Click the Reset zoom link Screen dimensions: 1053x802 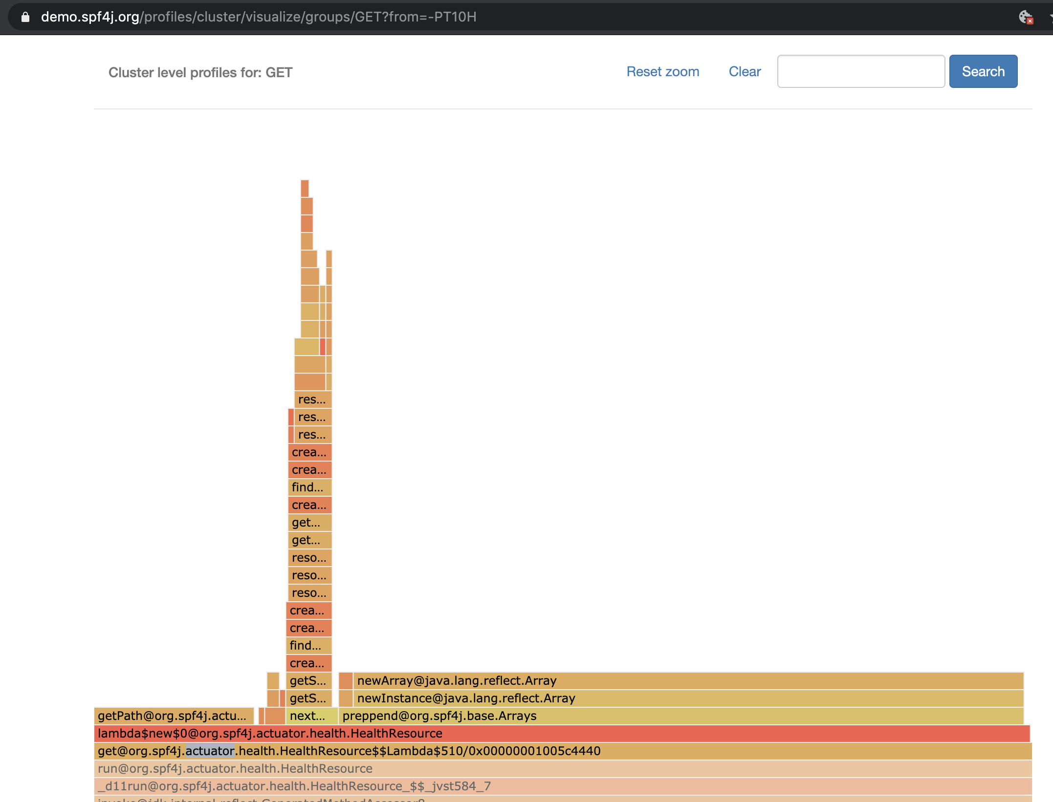[662, 72]
